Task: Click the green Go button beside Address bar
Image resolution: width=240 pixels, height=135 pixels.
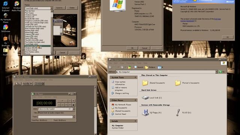Action: 220,72
